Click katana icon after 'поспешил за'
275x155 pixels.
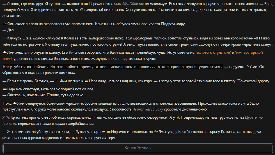click(x=156, y=132)
